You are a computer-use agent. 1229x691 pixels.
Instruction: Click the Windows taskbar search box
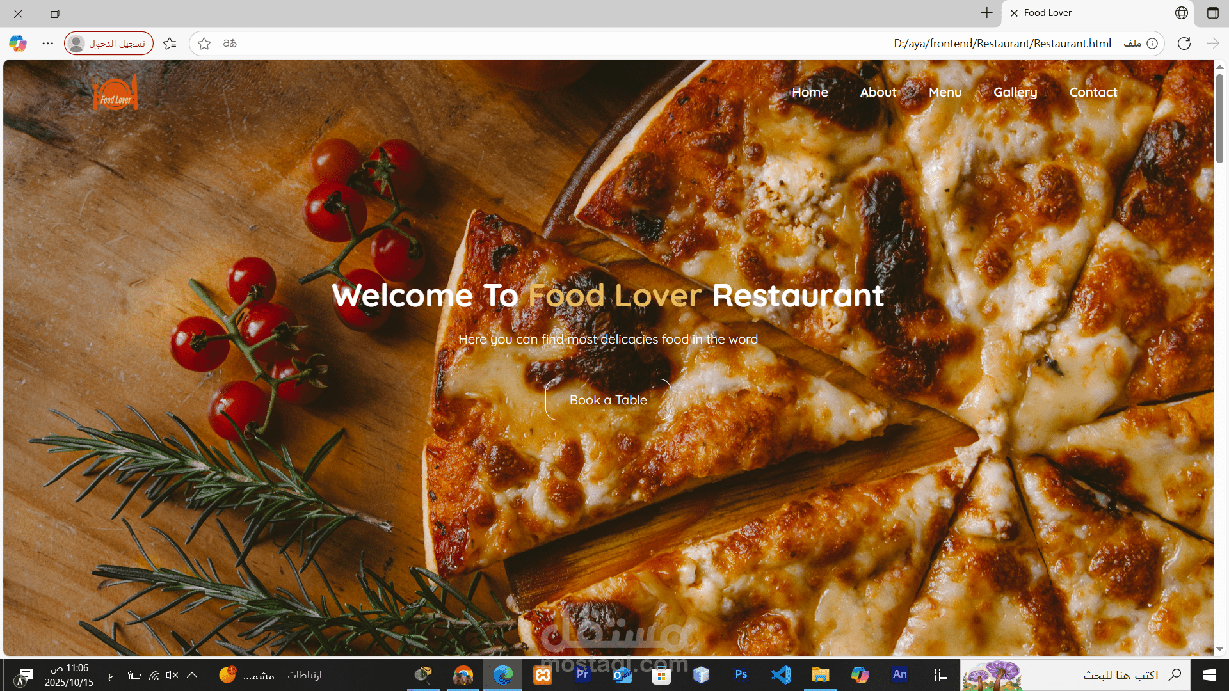coord(1075,675)
